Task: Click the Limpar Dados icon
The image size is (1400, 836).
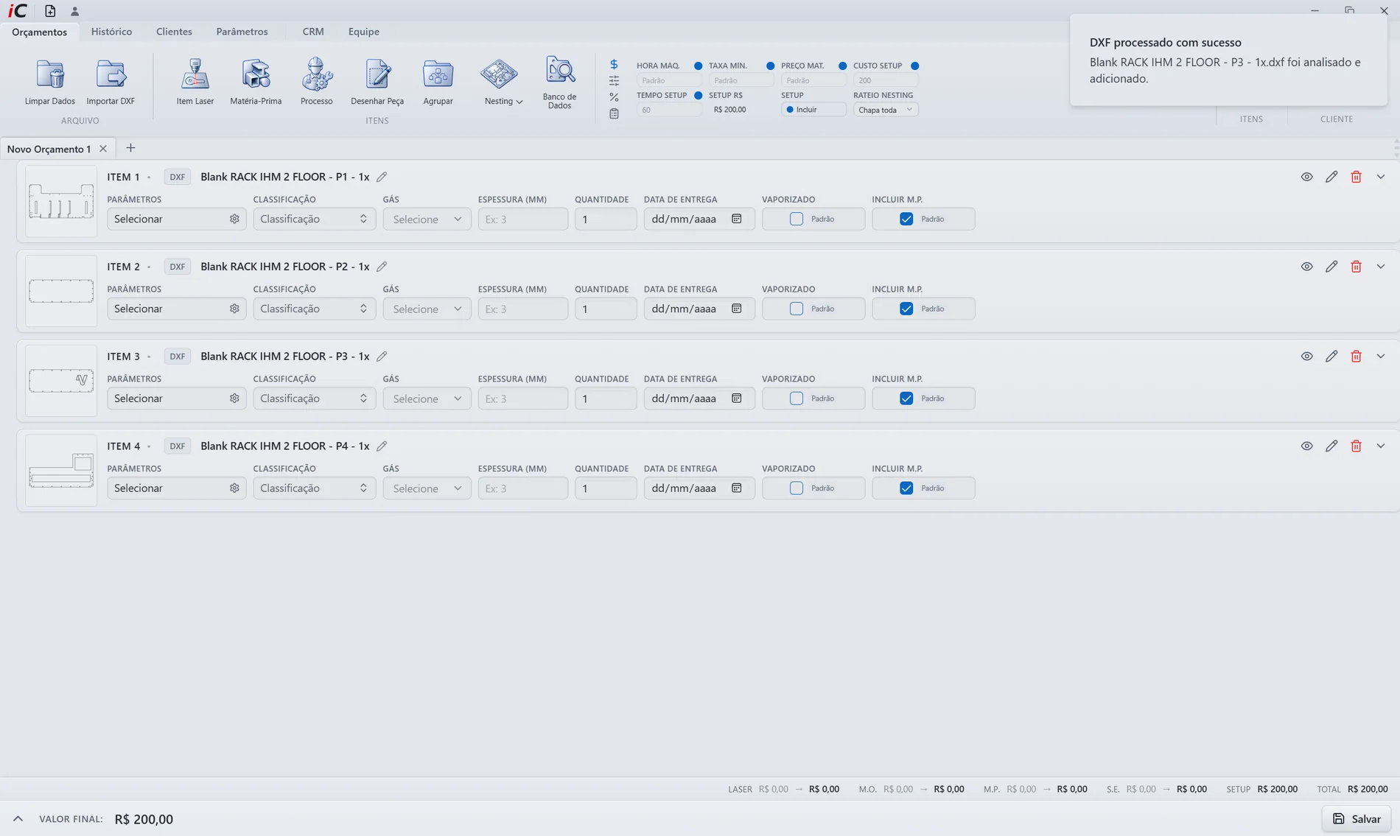Action: [50, 74]
